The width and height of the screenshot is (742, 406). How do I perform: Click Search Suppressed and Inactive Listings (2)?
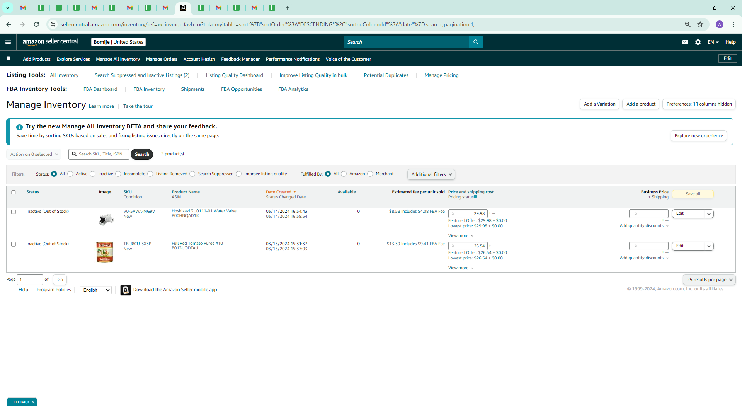pyautogui.click(x=142, y=75)
